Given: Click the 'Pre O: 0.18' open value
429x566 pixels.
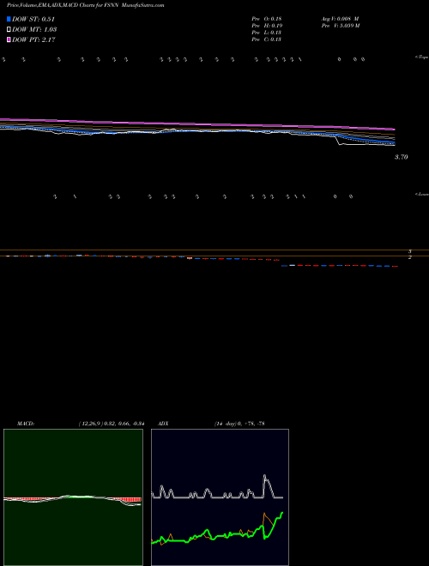Looking at the screenshot, I should click(267, 19).
